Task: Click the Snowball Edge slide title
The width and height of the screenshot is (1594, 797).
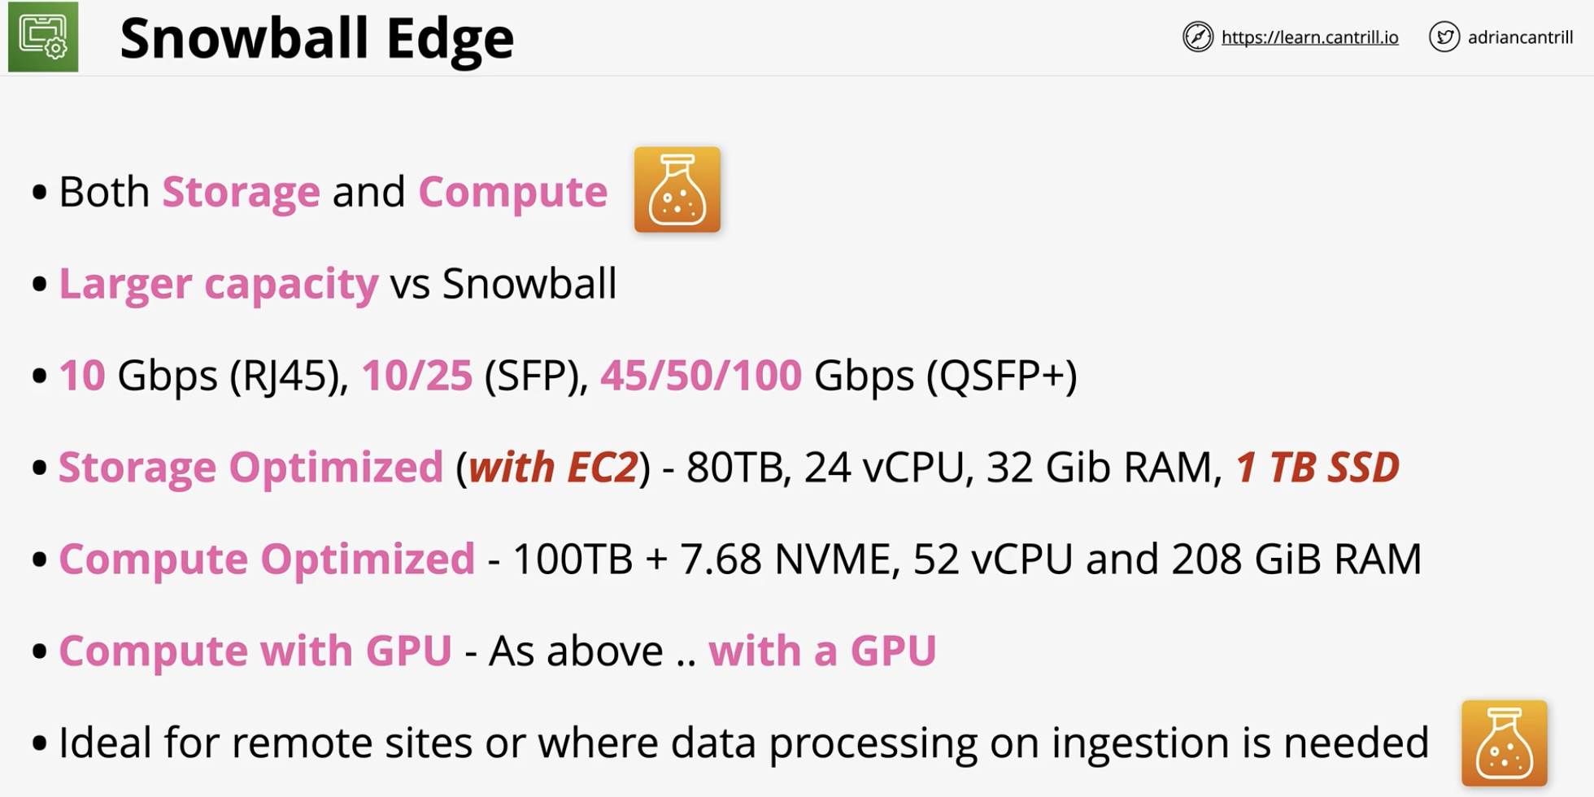Action: [317, 39]
